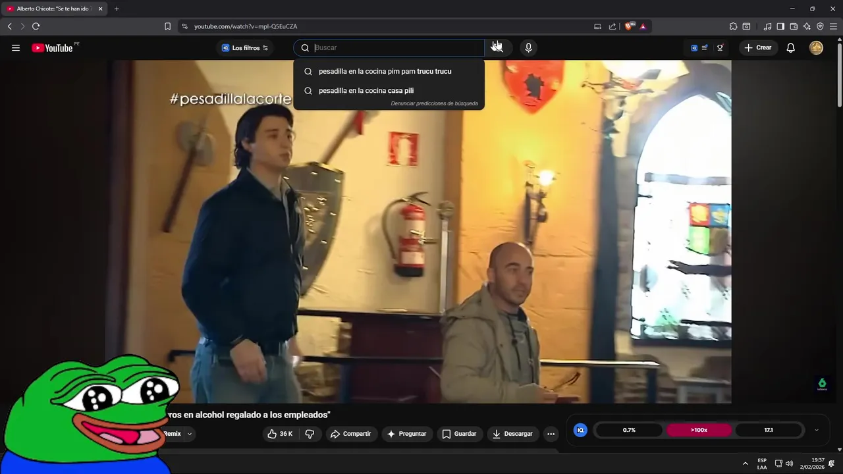843x474 pixels.
Task: Open YouTube notifications bell
Action: coord(791,47)
